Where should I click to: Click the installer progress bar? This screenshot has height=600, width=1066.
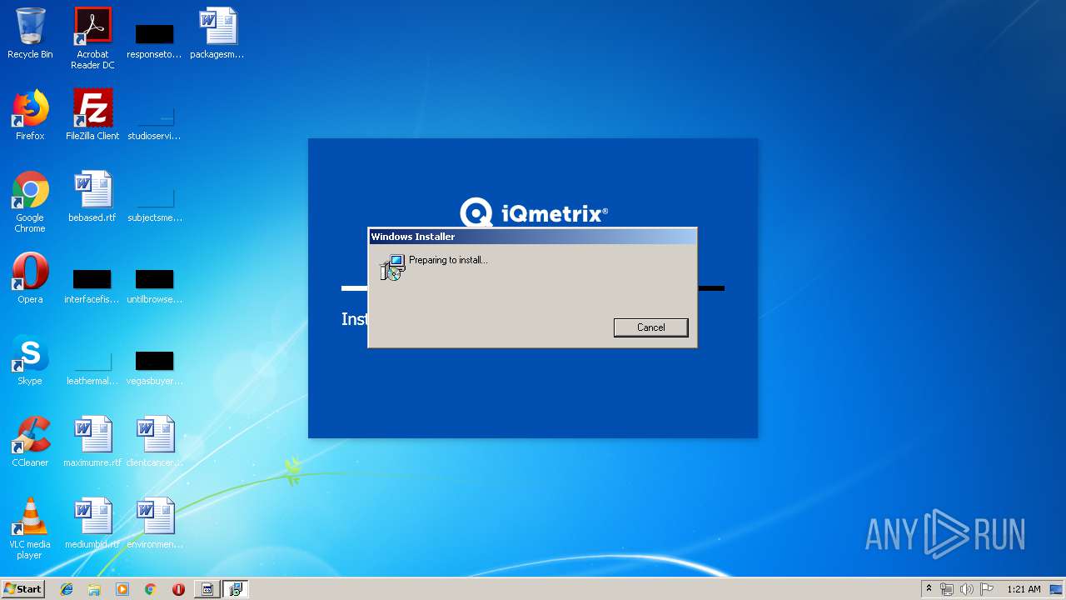(x=533, y=288)
